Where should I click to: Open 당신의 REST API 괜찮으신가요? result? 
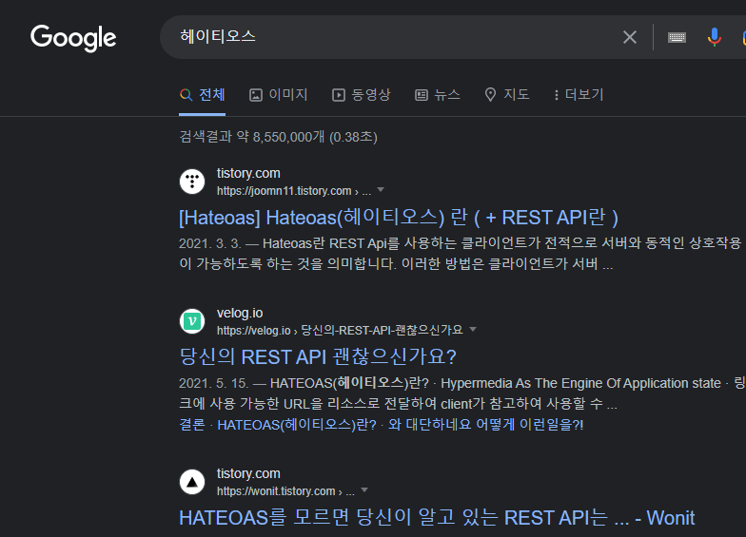[318, 357]
